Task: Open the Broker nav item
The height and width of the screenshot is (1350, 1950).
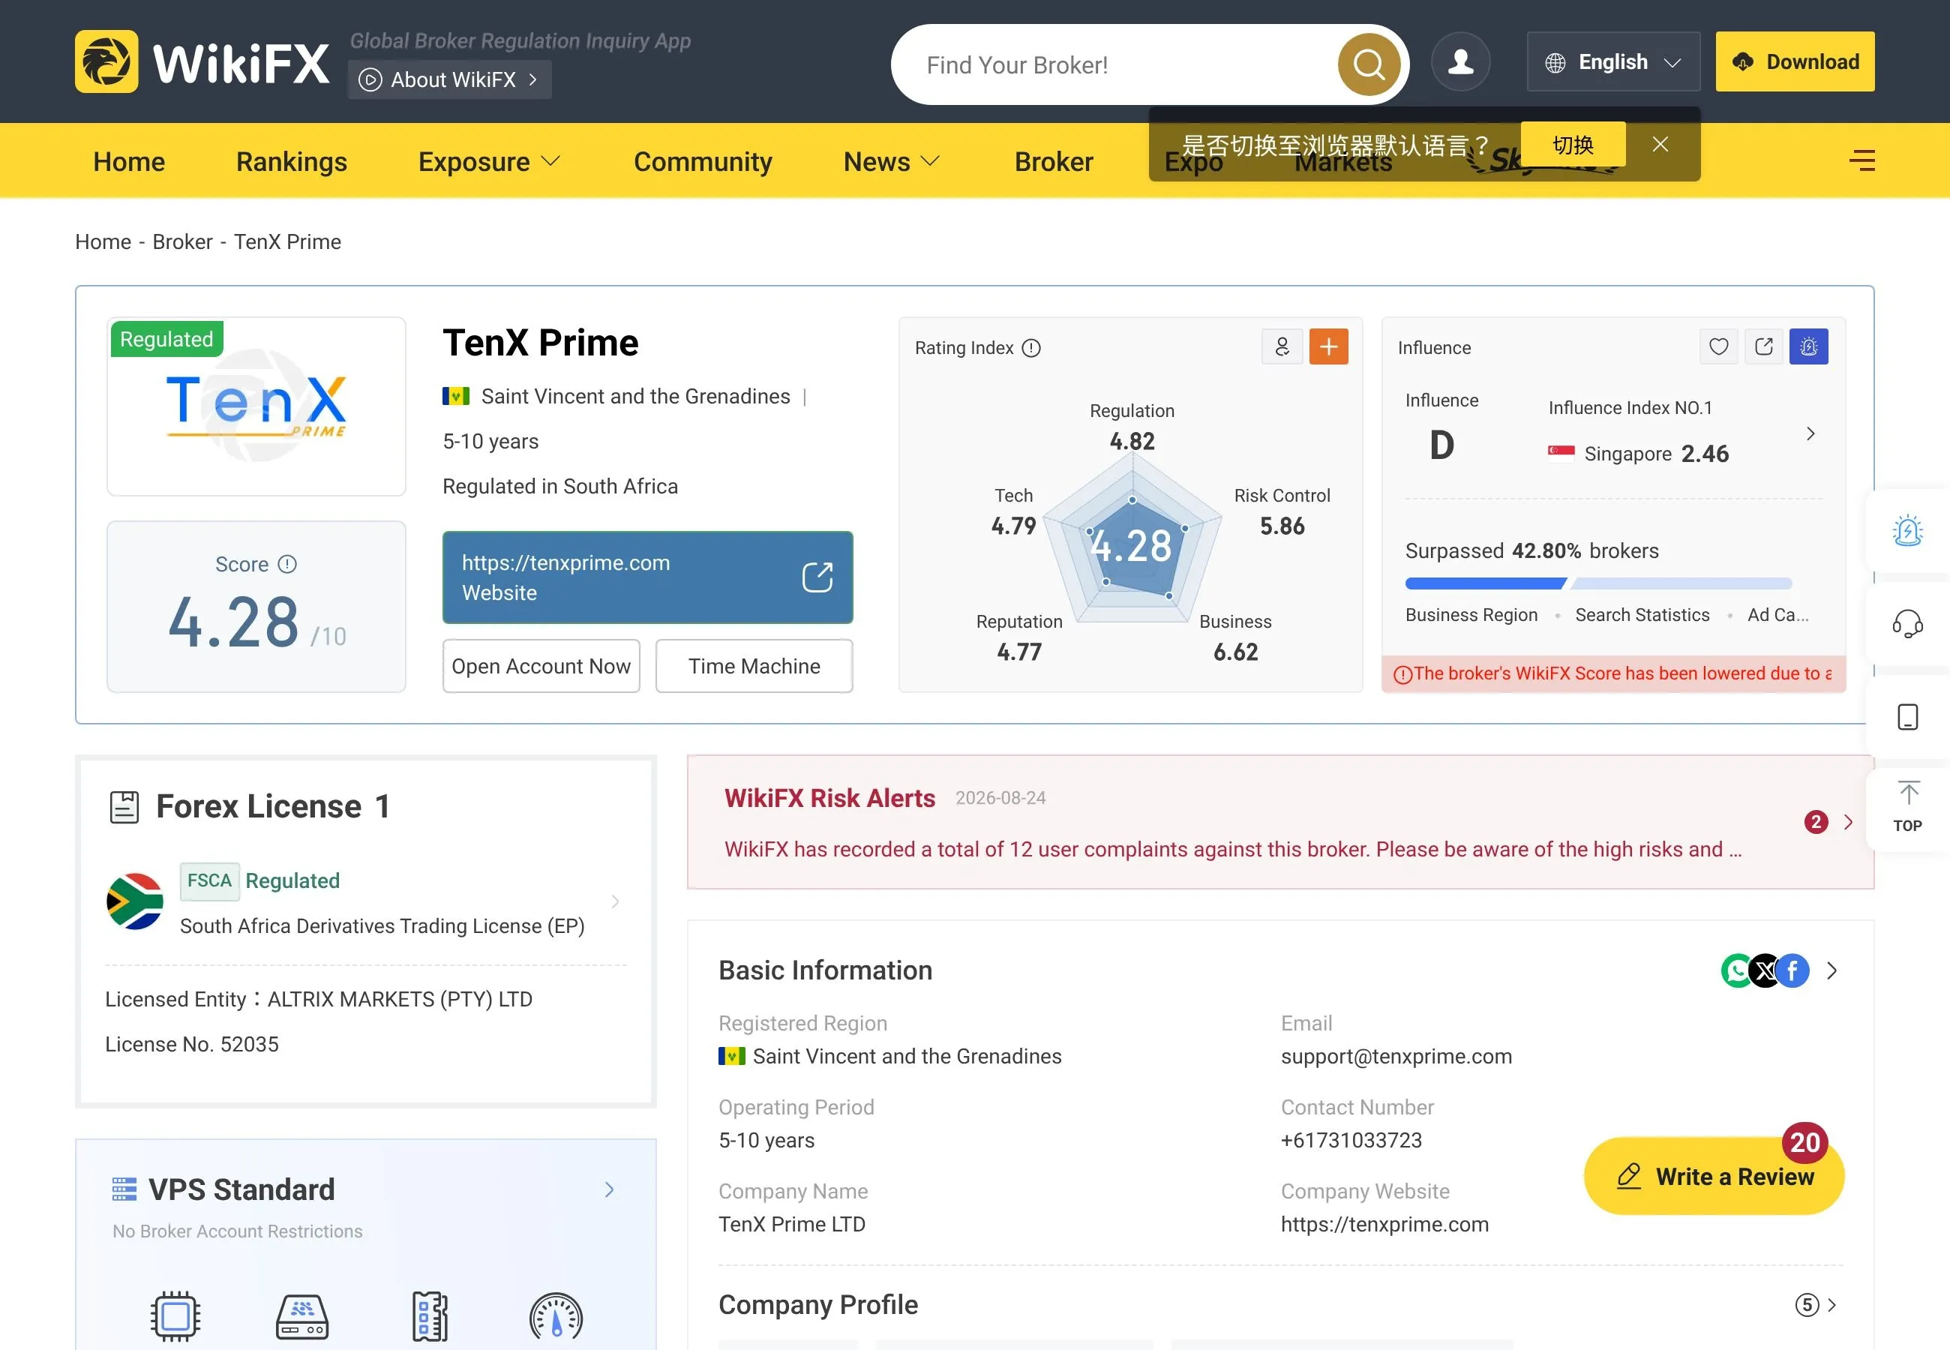Action: point(1054,161)
